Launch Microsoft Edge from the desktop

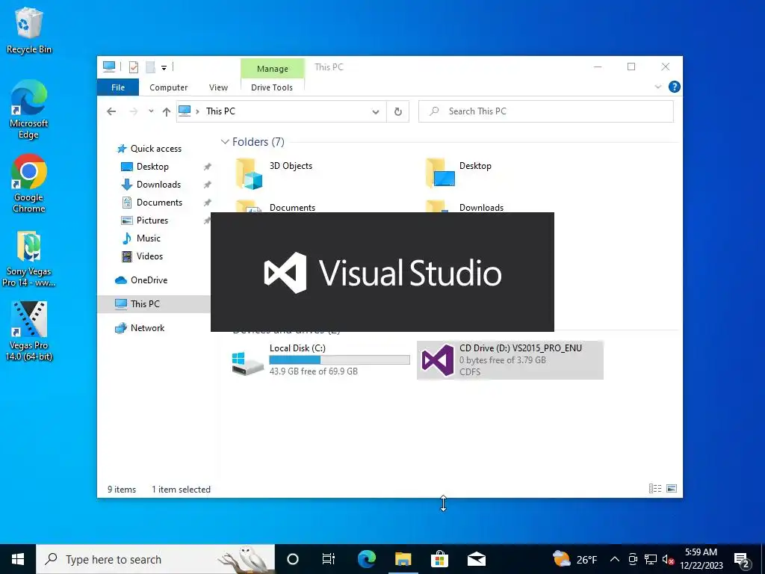tap(28, 109)
